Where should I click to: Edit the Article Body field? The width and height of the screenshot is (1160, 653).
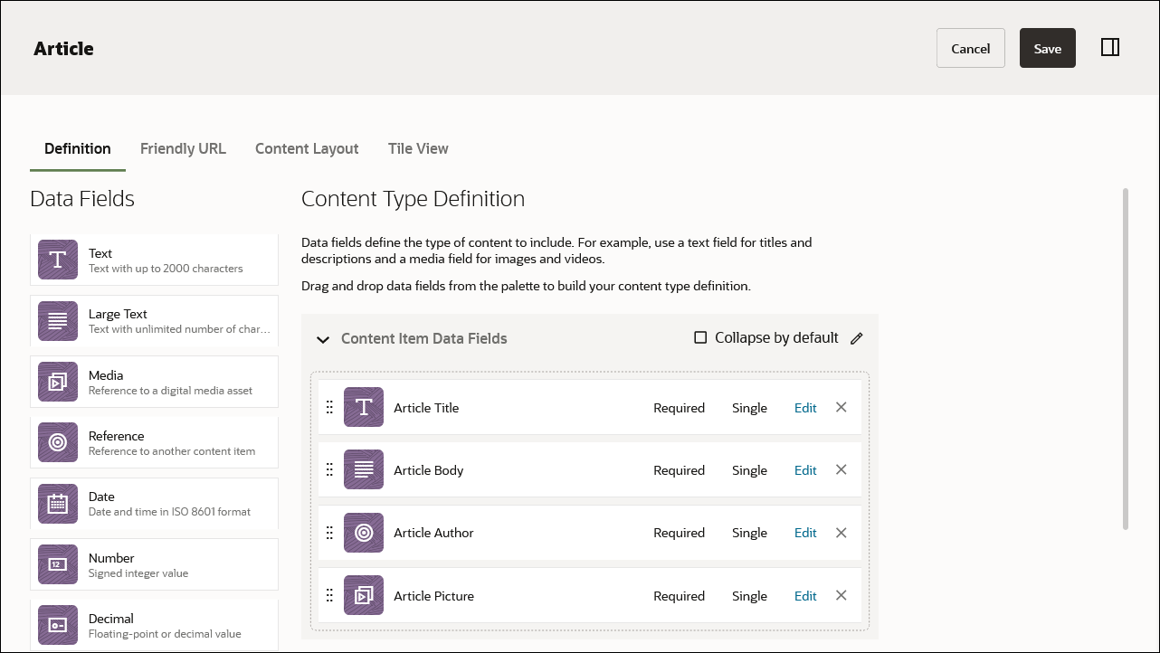pyautogui.click(x=805, y=470)
